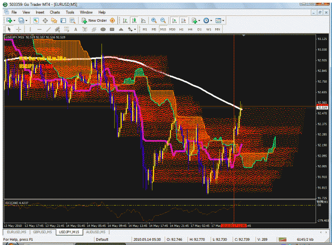The image size is (332, 245).
Task: Select the crosshair tool
Action: (19, 29)
